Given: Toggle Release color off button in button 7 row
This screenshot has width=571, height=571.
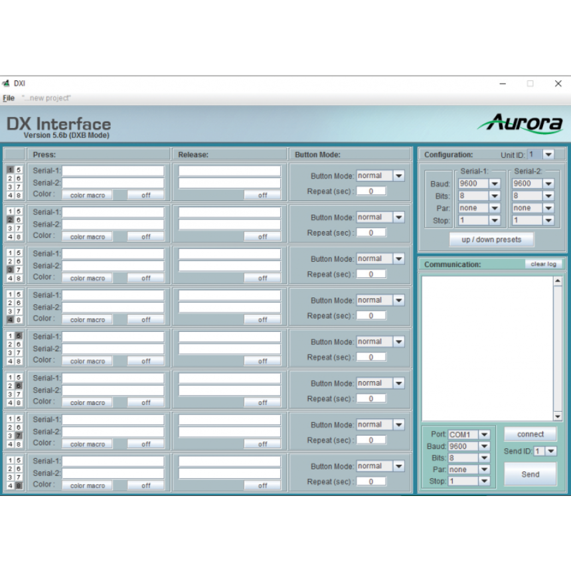Looking at the screenshot, I should [262, 444].
